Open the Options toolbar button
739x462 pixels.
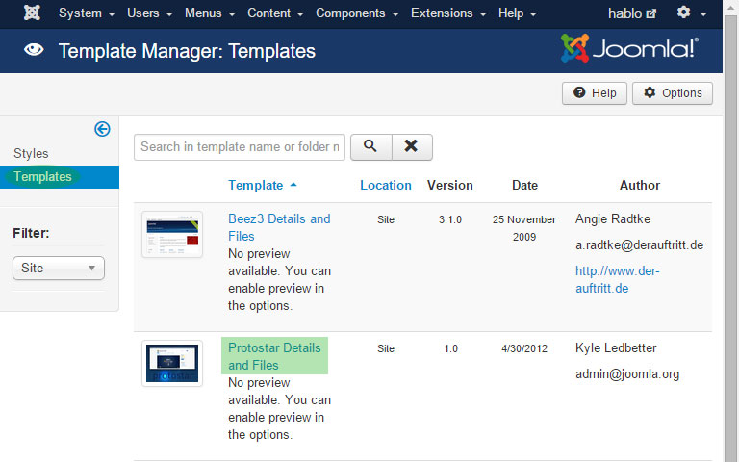[672, 92]
